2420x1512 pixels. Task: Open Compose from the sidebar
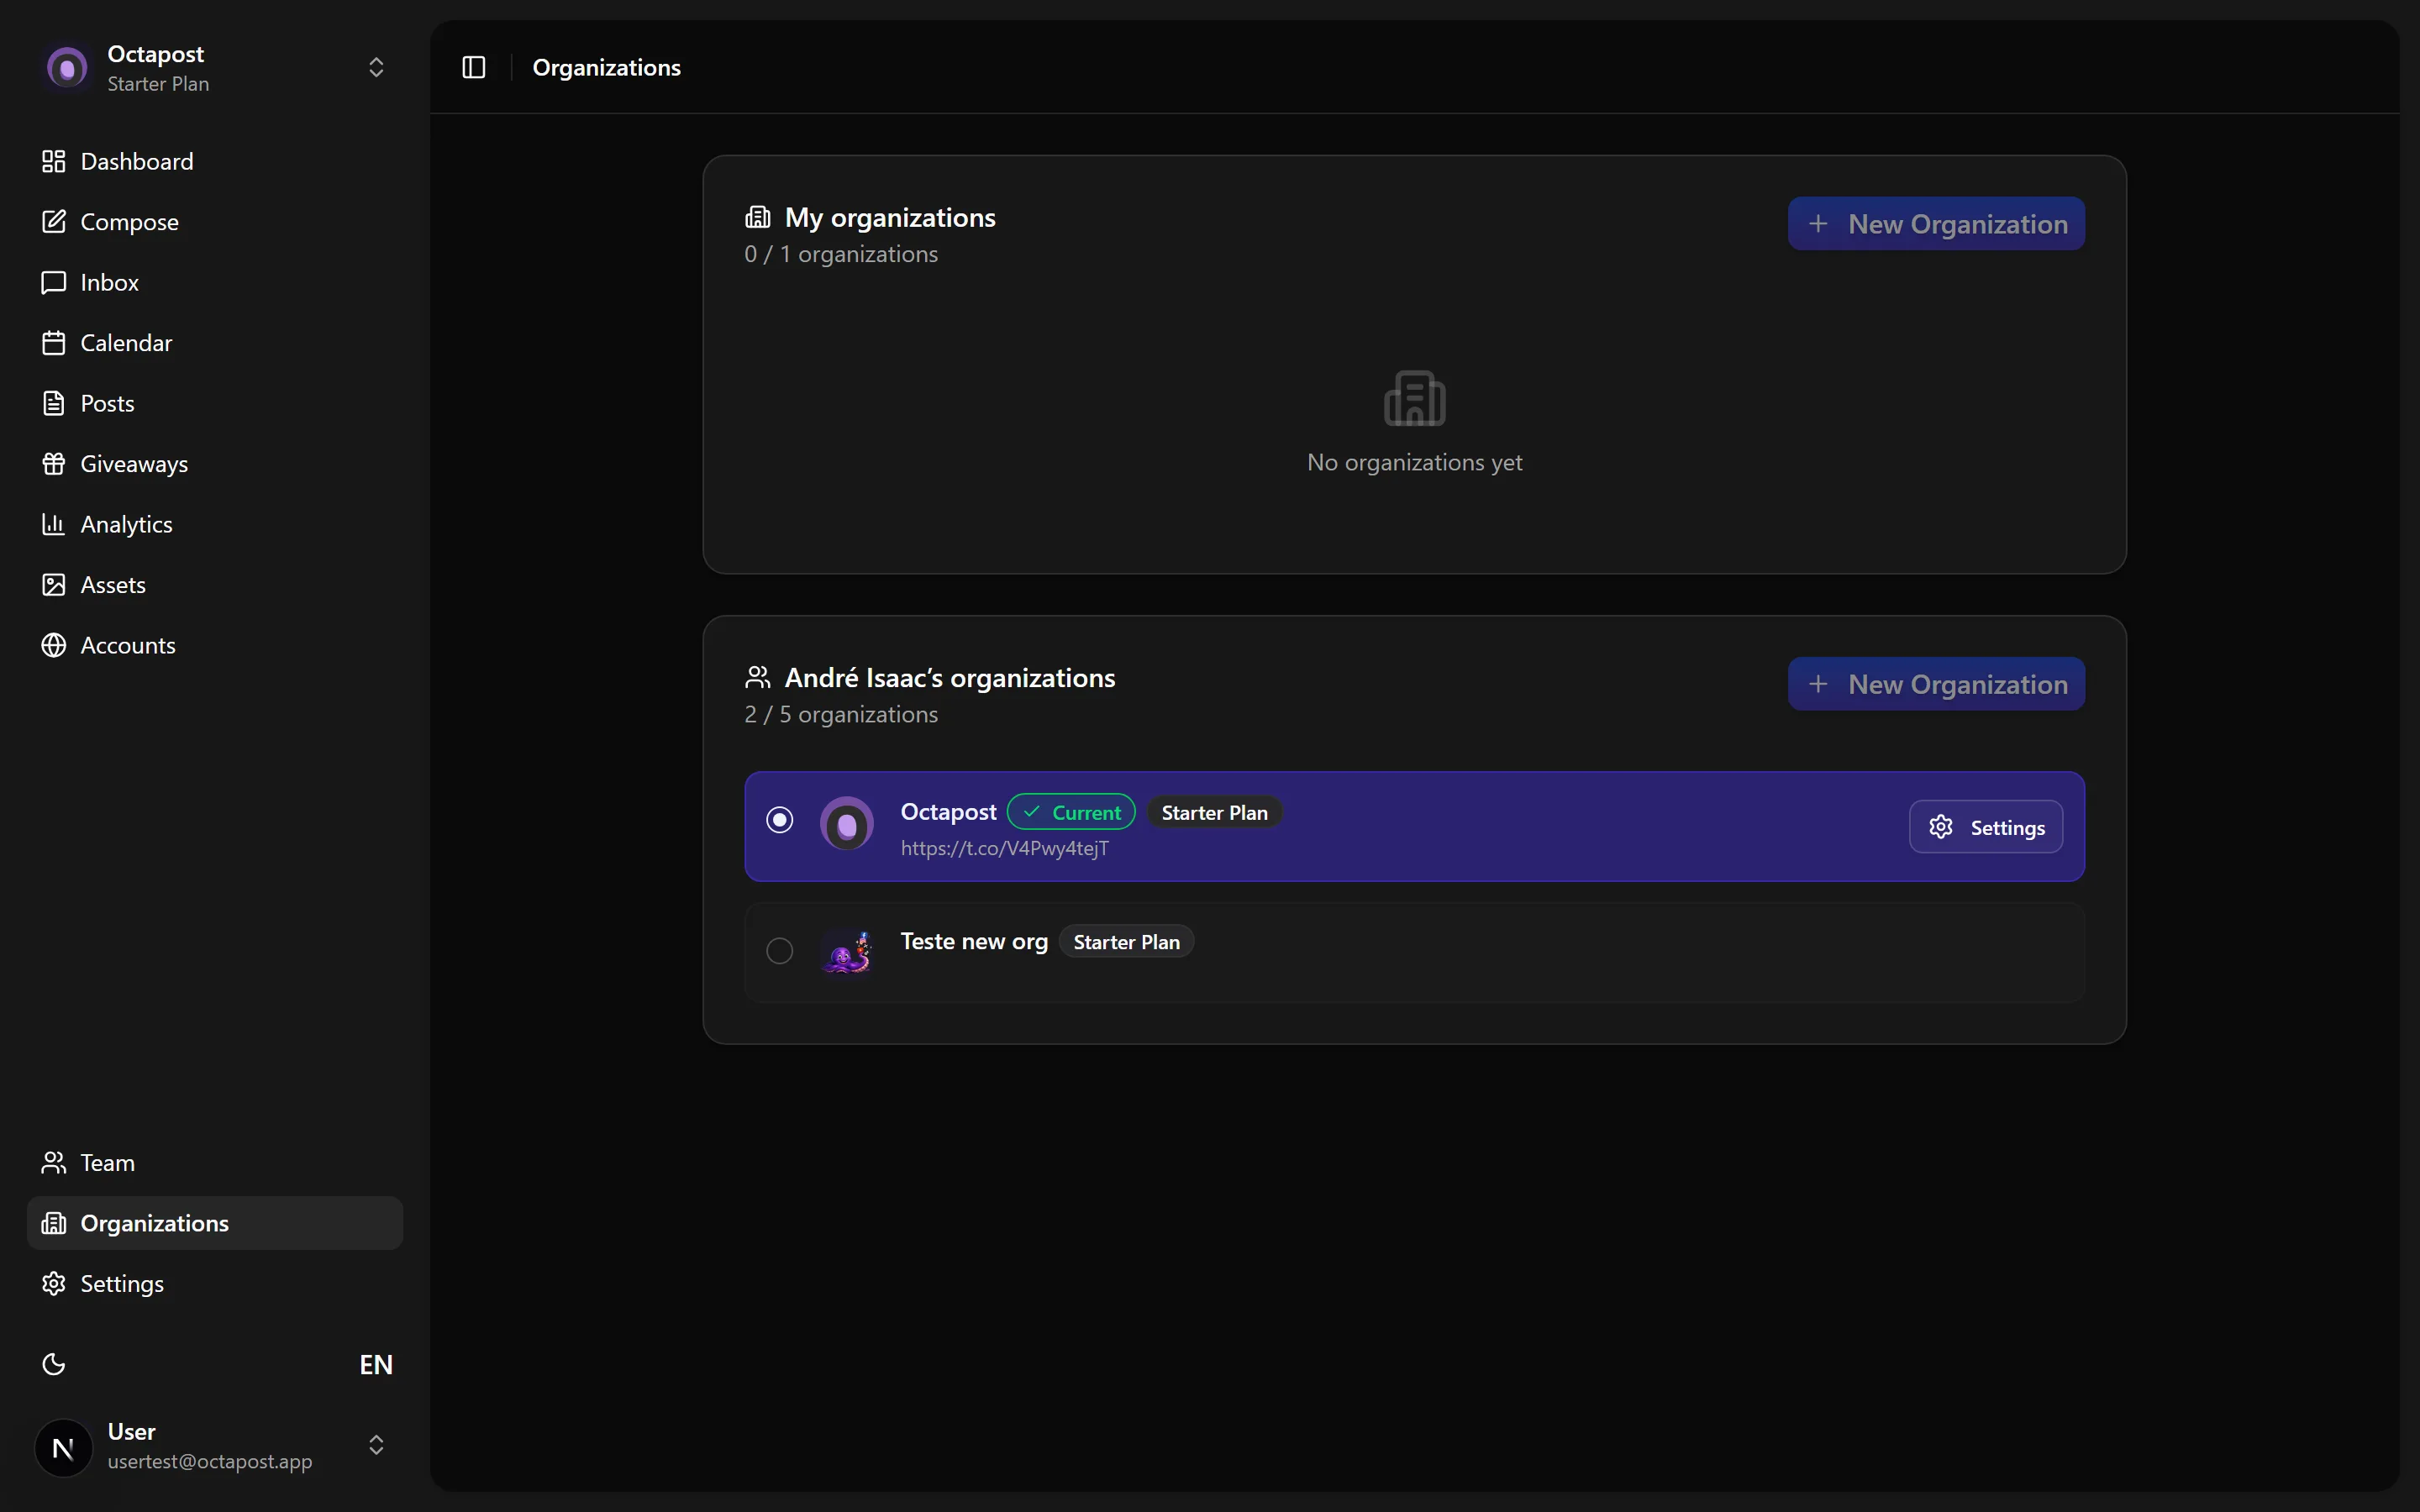tap(214, 222)
